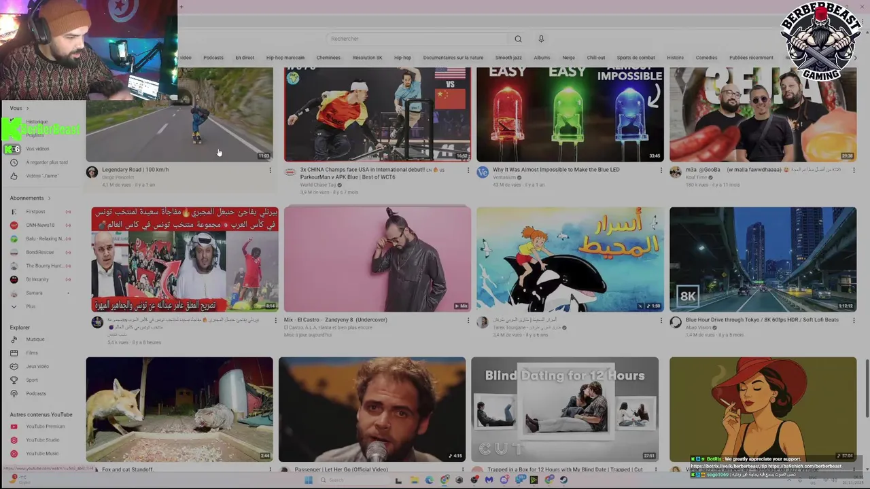870x489 pixels.
Task: Open Firstpost channel subscription
Action: tap(35, 212)
